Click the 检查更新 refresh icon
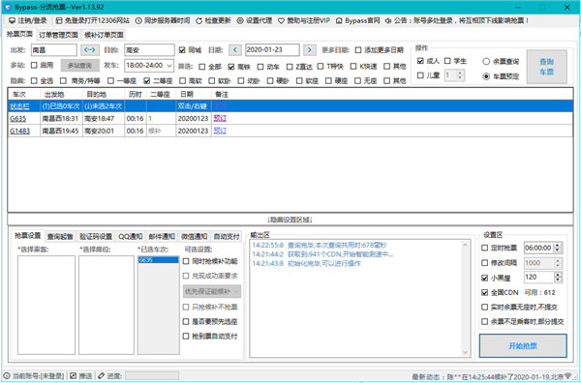This screenshot has height=383, width=581. pyautogui.click(x=199, y=20)
